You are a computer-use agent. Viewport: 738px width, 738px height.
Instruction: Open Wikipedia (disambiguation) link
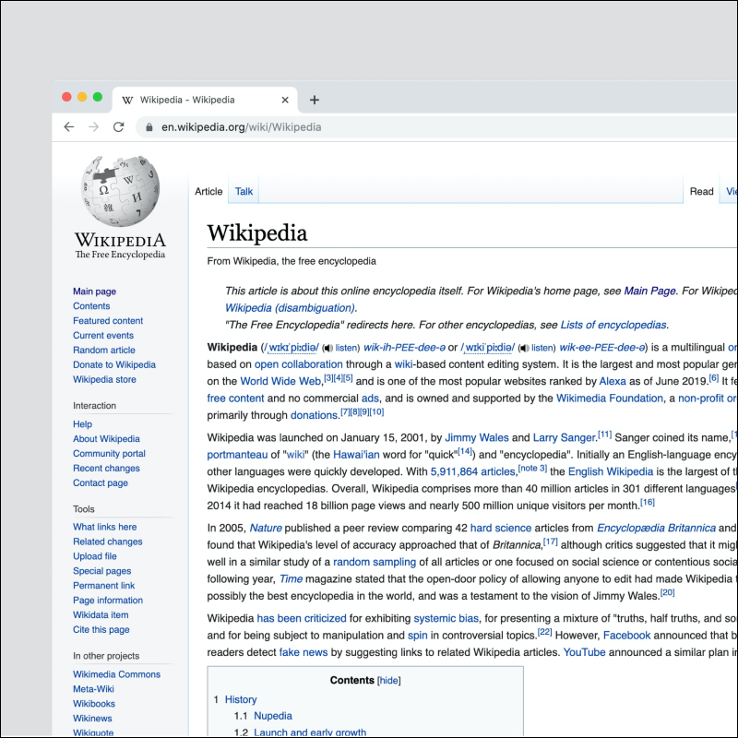pyautogui.click(x=290, y=308)
